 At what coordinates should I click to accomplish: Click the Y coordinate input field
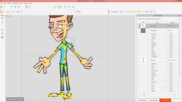click(18, 12)
